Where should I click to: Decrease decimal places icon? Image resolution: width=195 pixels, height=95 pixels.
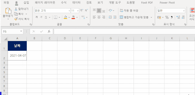point(183,17)
